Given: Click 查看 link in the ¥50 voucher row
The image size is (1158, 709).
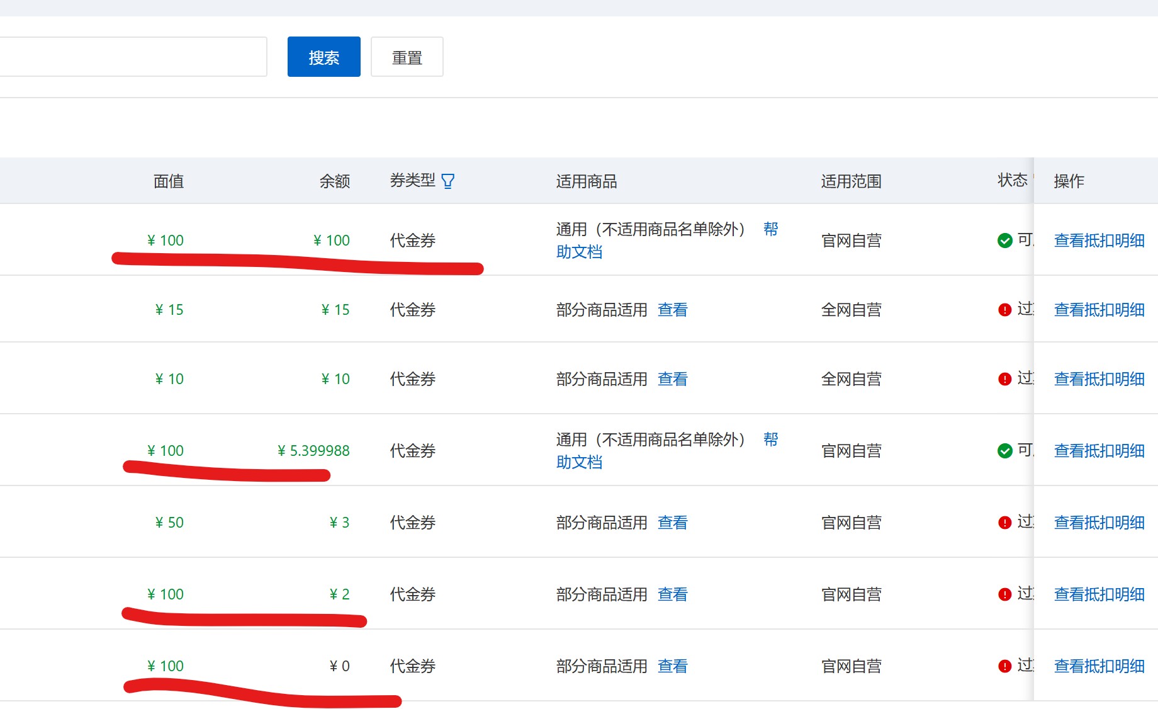Looking at the screenshot, I should tap(672, 523).
